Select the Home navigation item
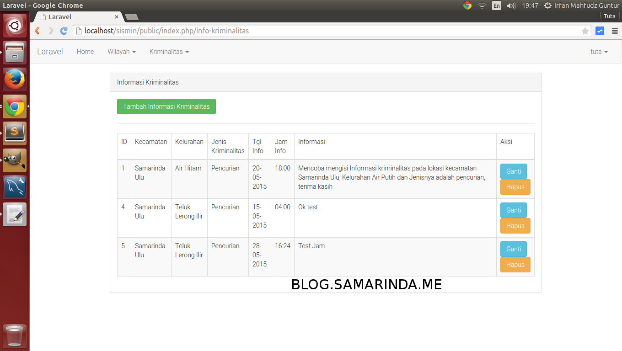The width and height of the screenshot is (622, 351). pos(85,52)
